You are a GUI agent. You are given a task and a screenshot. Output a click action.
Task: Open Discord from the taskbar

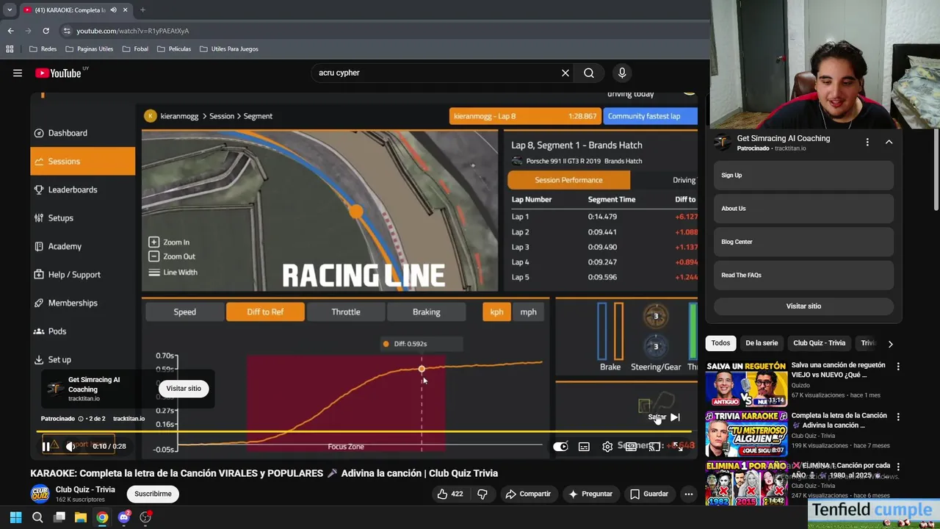124,517
